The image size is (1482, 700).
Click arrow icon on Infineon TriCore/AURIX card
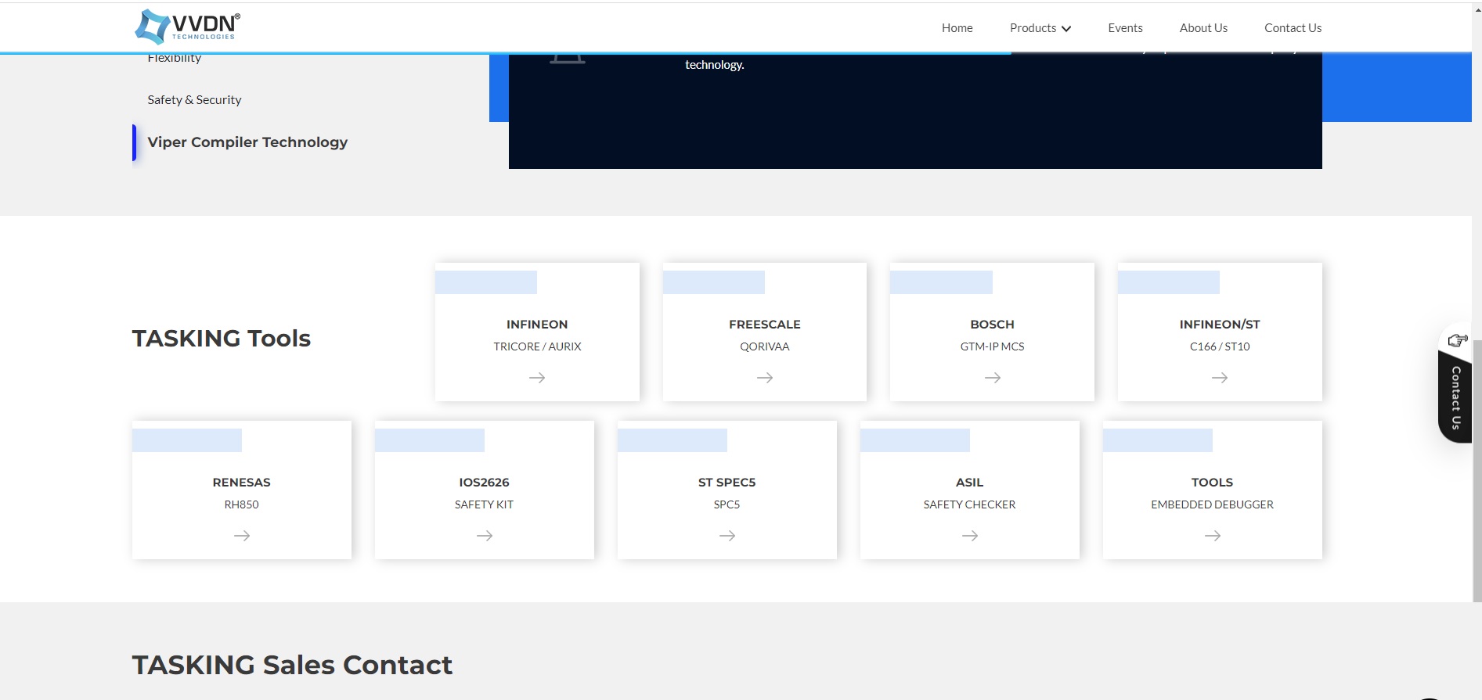click(x=537, y=378)
